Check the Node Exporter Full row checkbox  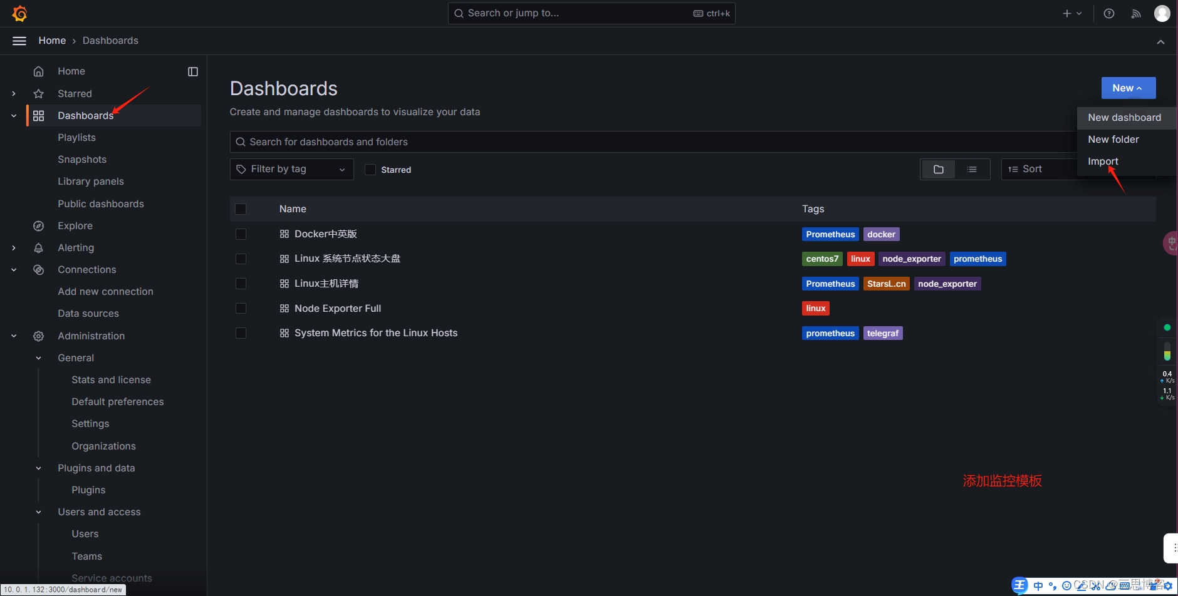click(x=241, y=309)
